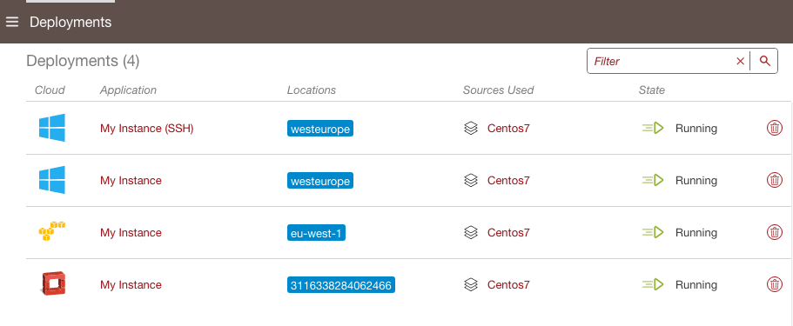
Task: Click the State column header
Action: pos(651,90)
